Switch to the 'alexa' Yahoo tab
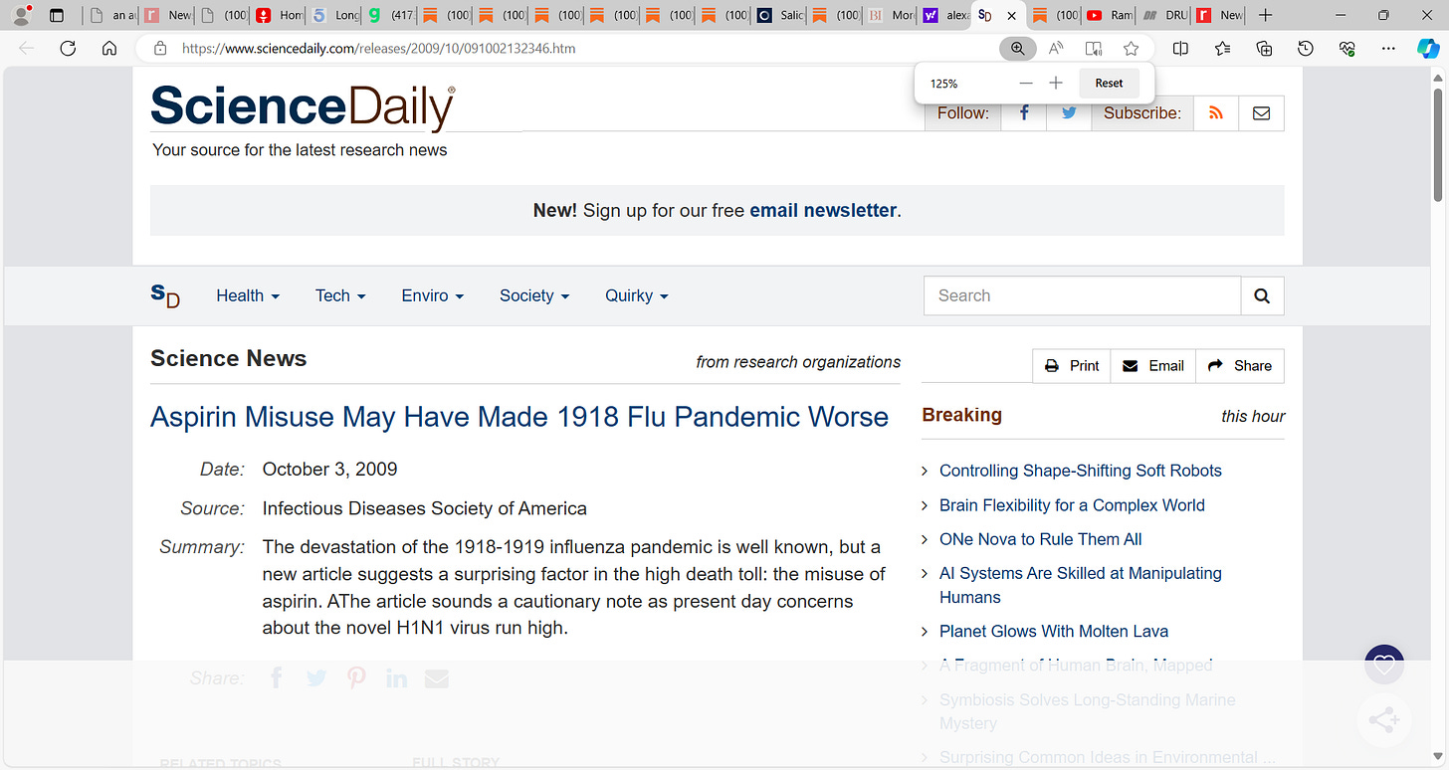1449x770 pixels. (x=945, y=15)
